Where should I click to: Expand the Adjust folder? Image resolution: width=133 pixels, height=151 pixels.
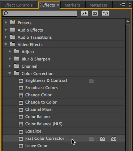(10, 51)
